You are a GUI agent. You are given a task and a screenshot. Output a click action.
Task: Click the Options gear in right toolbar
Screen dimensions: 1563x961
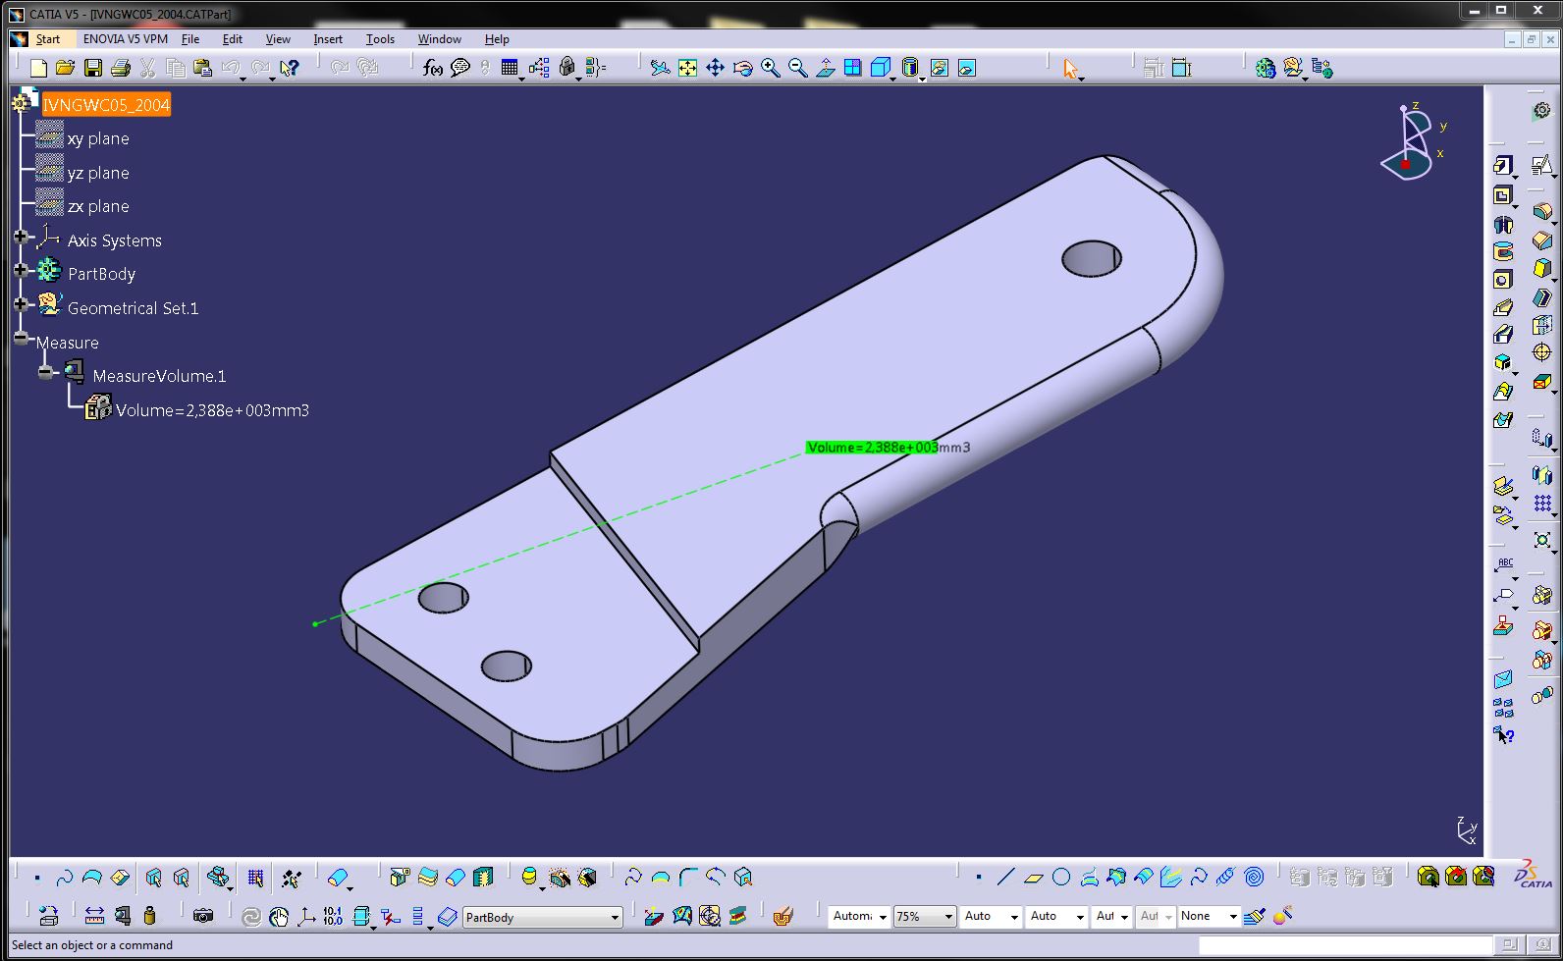pyautogui.click(x=1542, y=111)
